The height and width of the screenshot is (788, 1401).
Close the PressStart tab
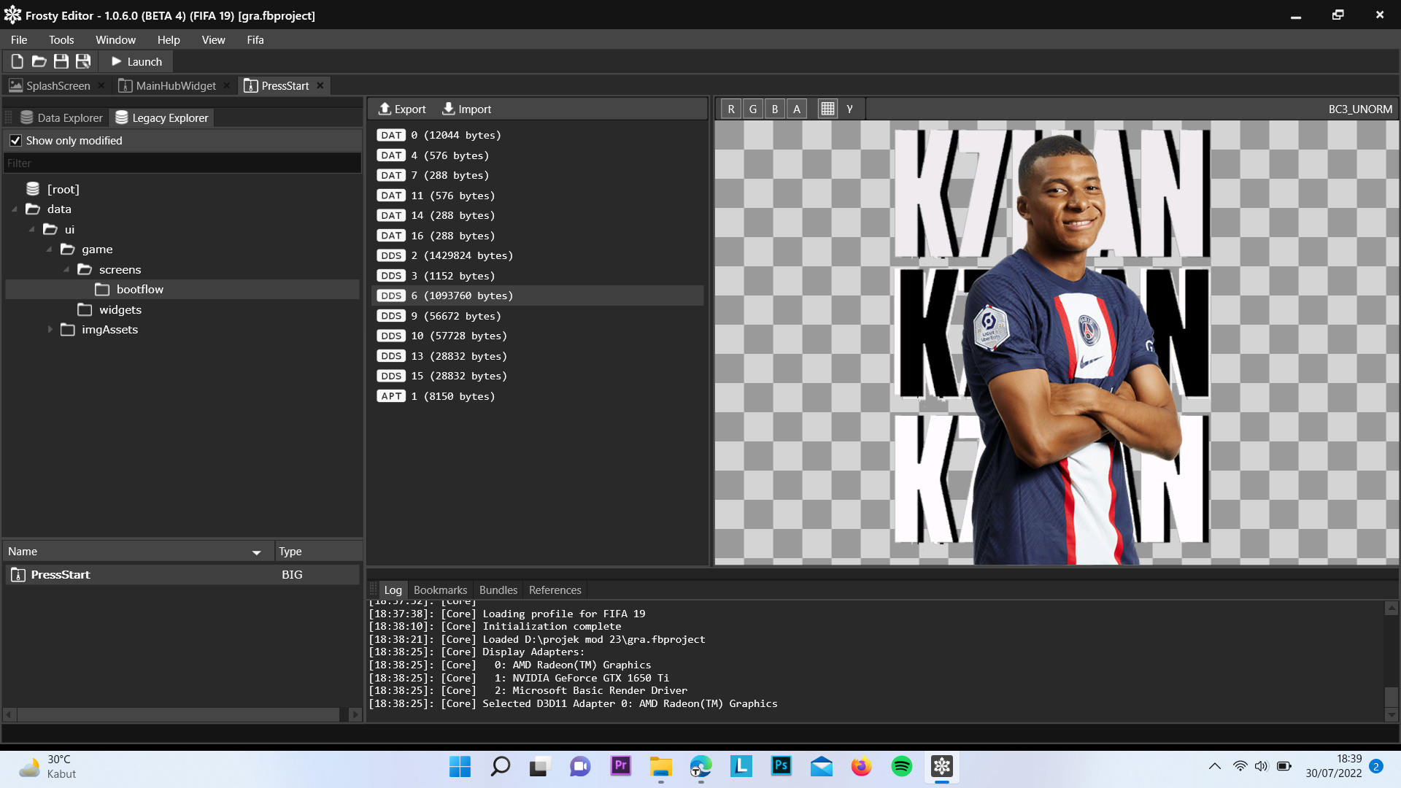point(320,86)
